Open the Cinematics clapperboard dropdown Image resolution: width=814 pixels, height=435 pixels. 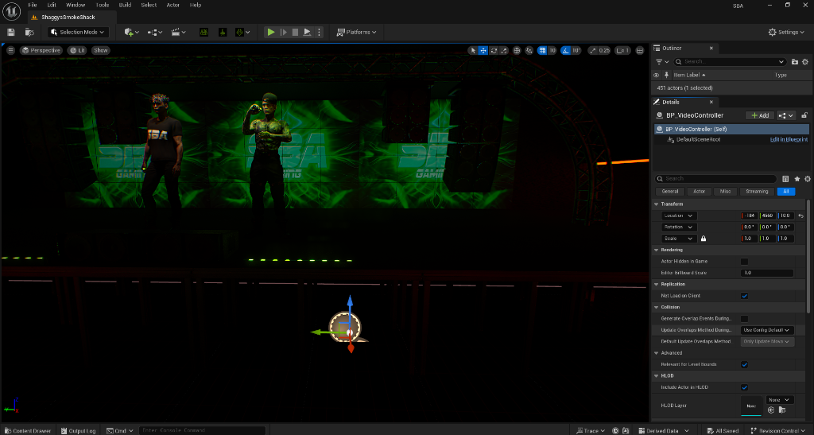pyautogui.click(x=178, y=32)
